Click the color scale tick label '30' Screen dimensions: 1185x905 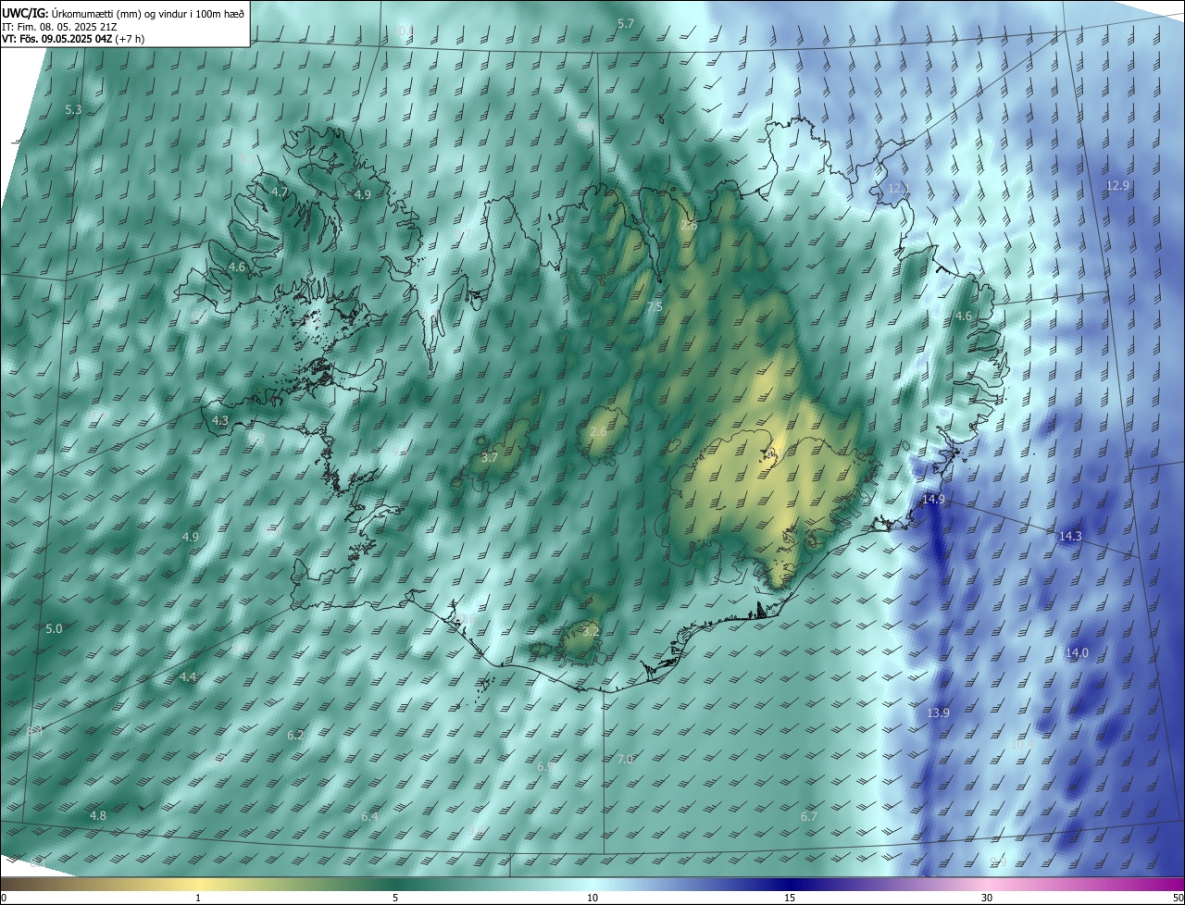pos(987,898)
